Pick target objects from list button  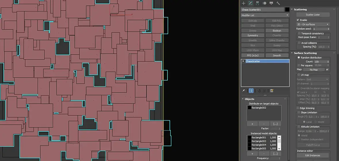(x=276, y=124)
